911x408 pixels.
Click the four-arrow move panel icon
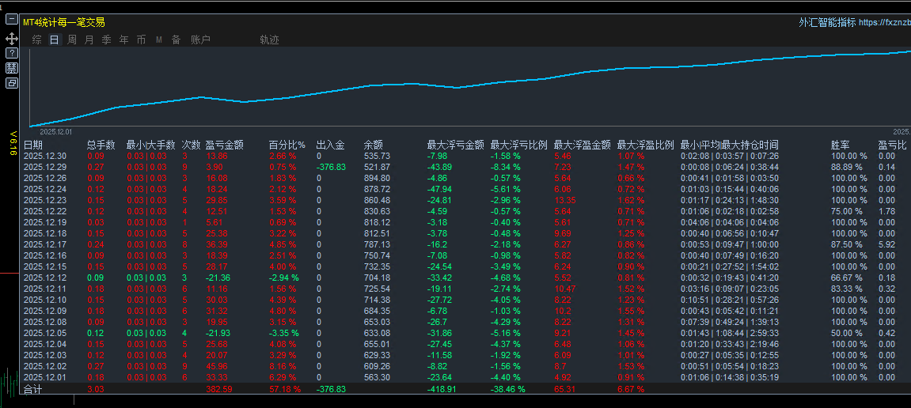(12, 39)
